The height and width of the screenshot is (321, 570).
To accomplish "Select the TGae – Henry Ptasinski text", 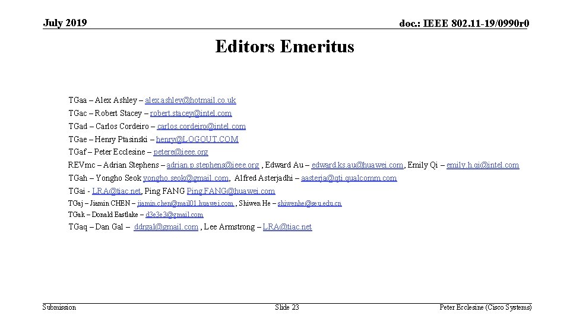I will pos(108,139).
